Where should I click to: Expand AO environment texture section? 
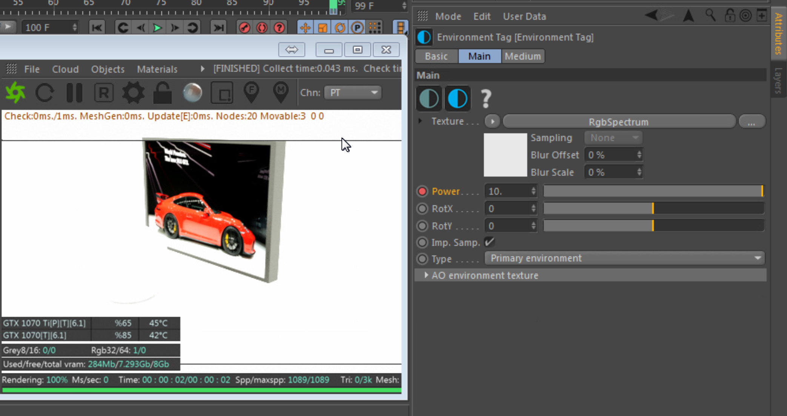(x=426, y=275)
